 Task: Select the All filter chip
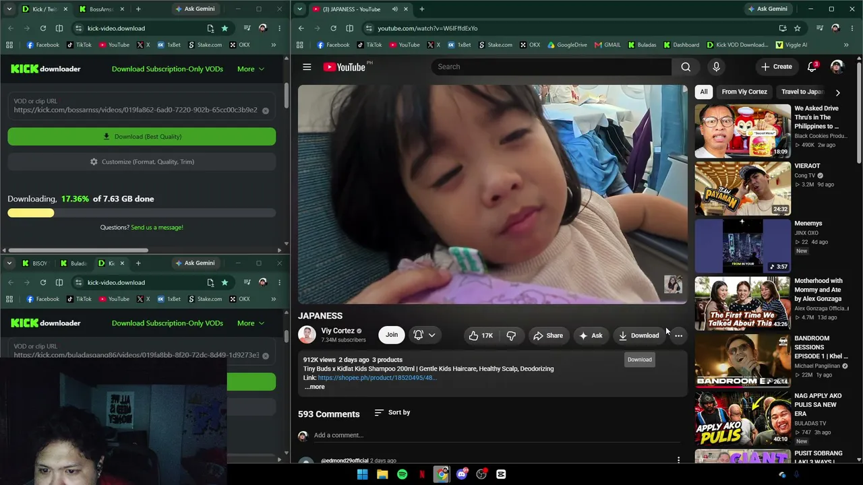click(704, 92)
